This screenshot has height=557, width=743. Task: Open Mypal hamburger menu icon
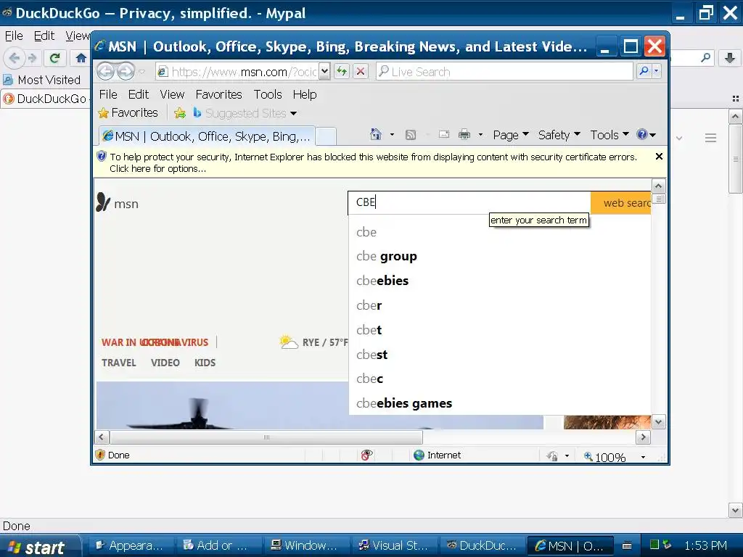pyautogui.click(x=710, y=138)
